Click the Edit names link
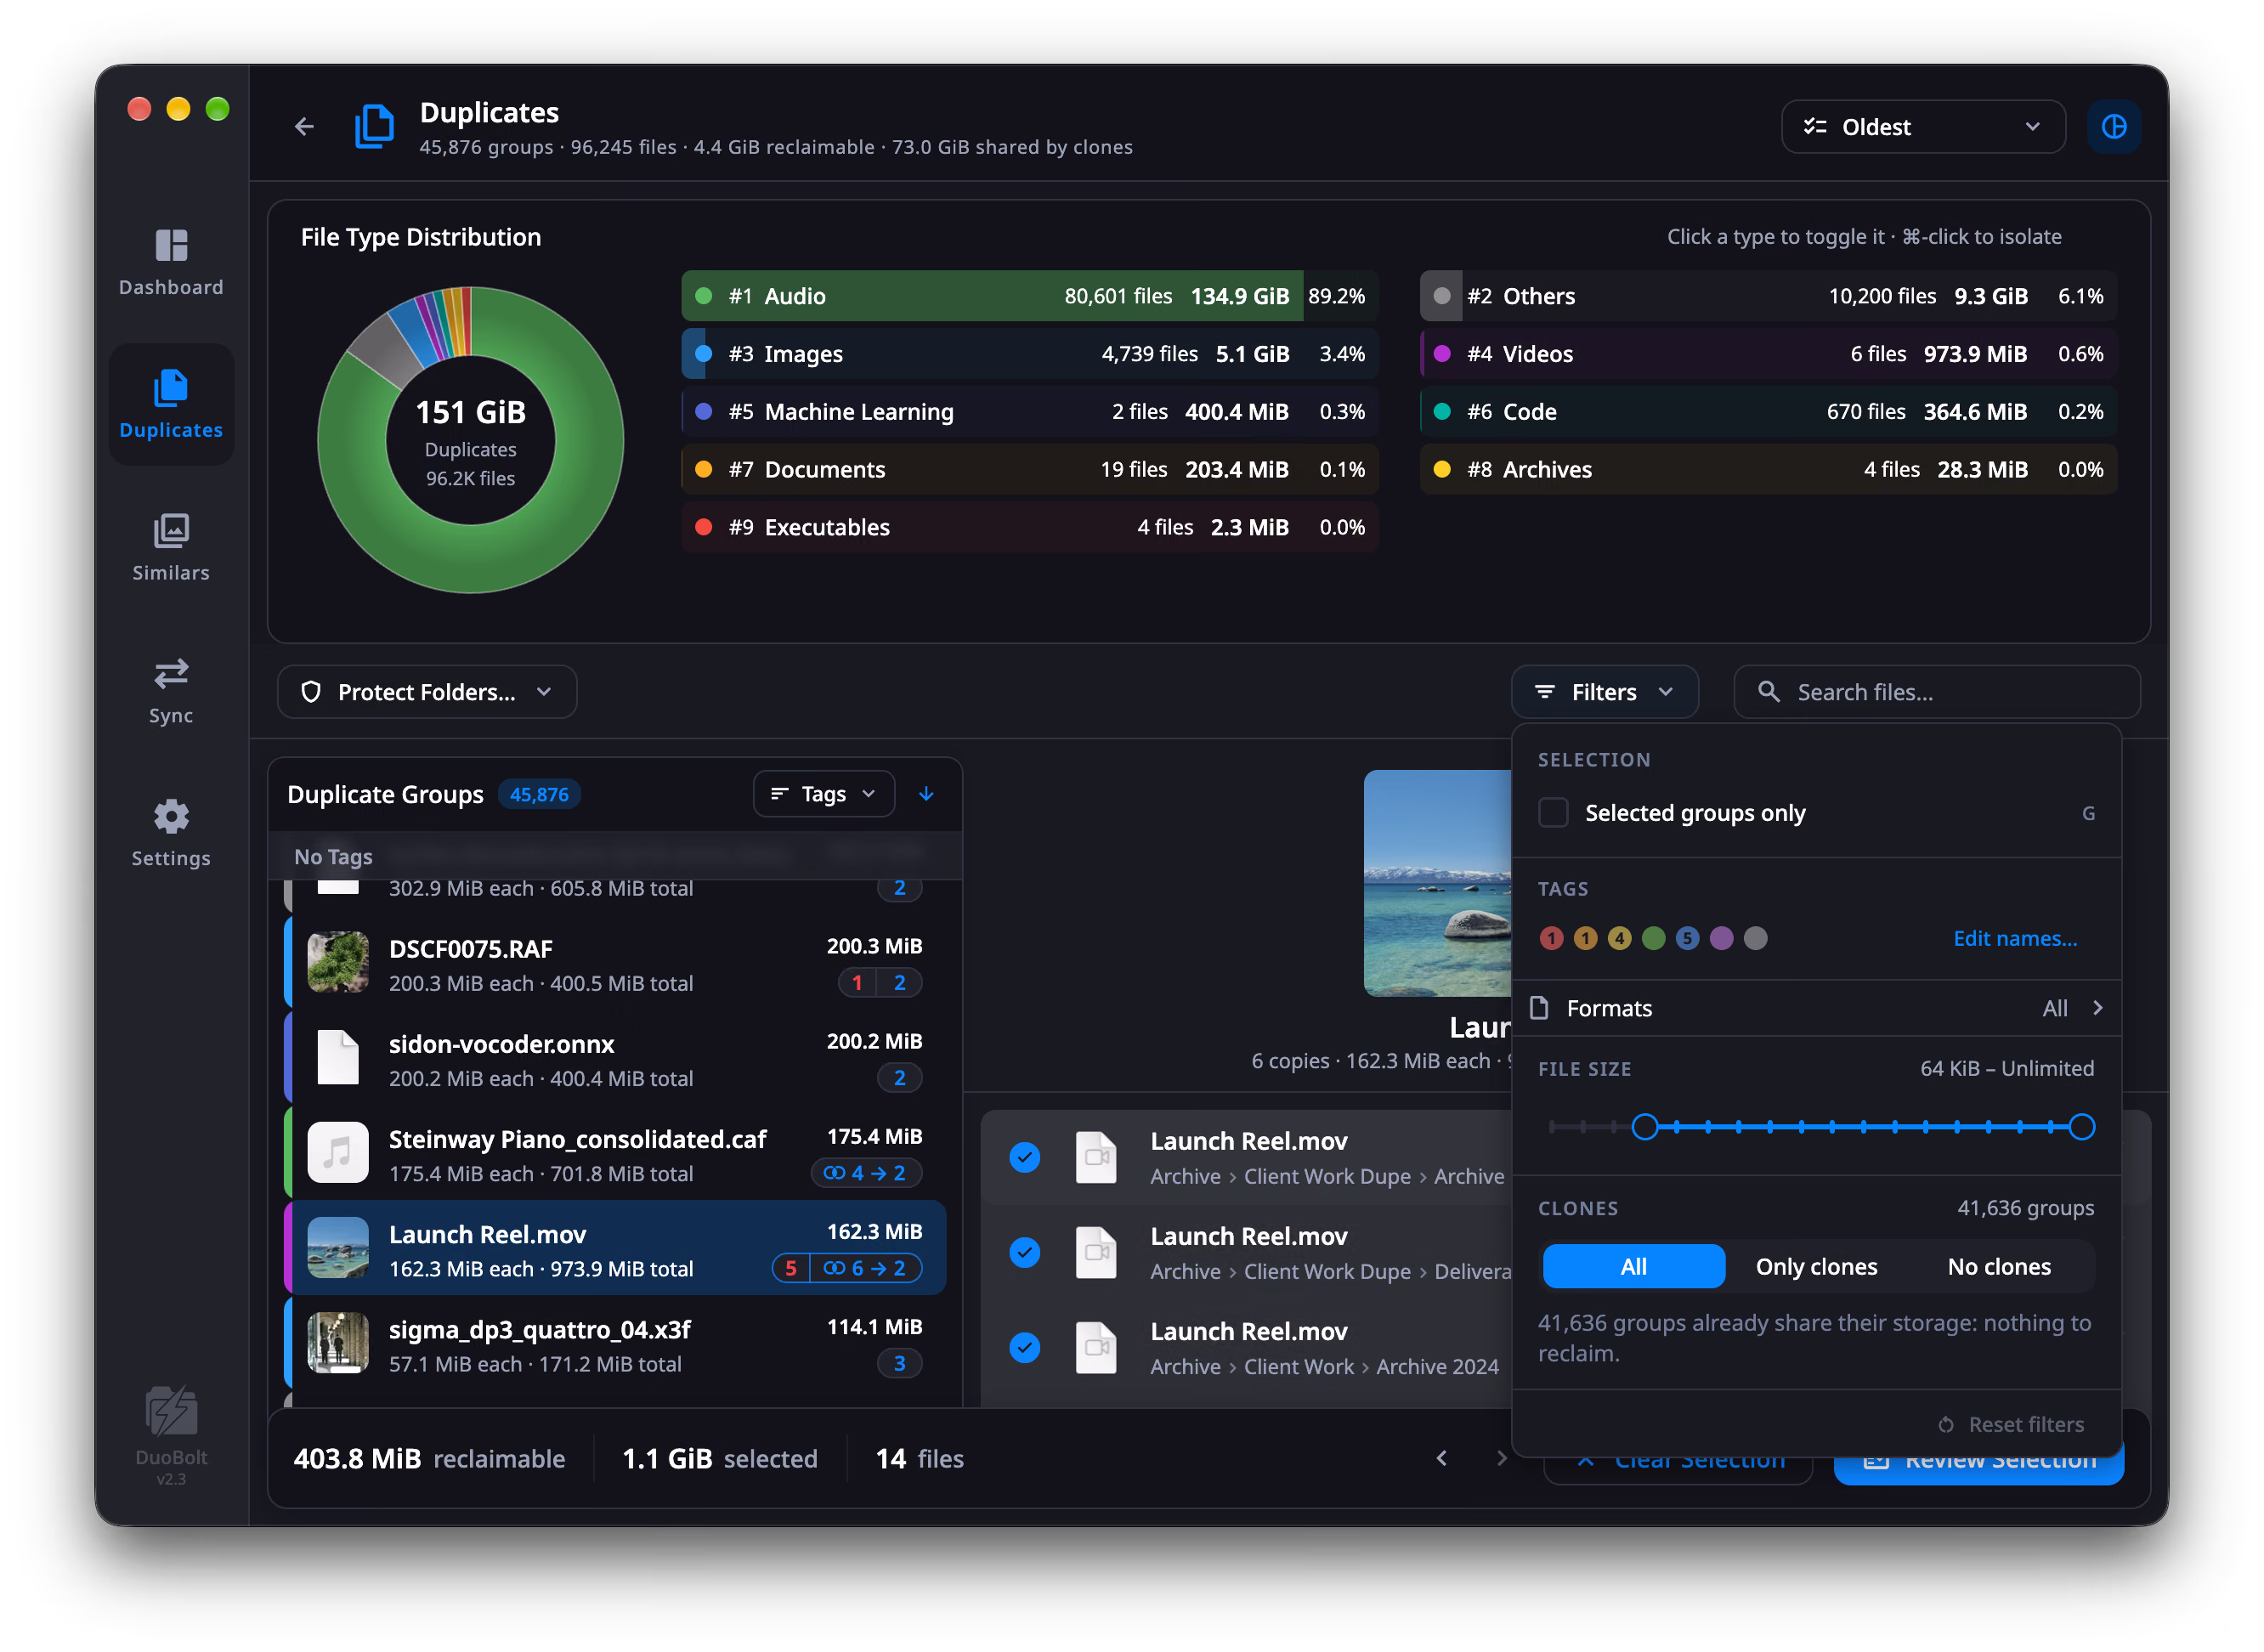2264x1652 pixels. 2015,938
